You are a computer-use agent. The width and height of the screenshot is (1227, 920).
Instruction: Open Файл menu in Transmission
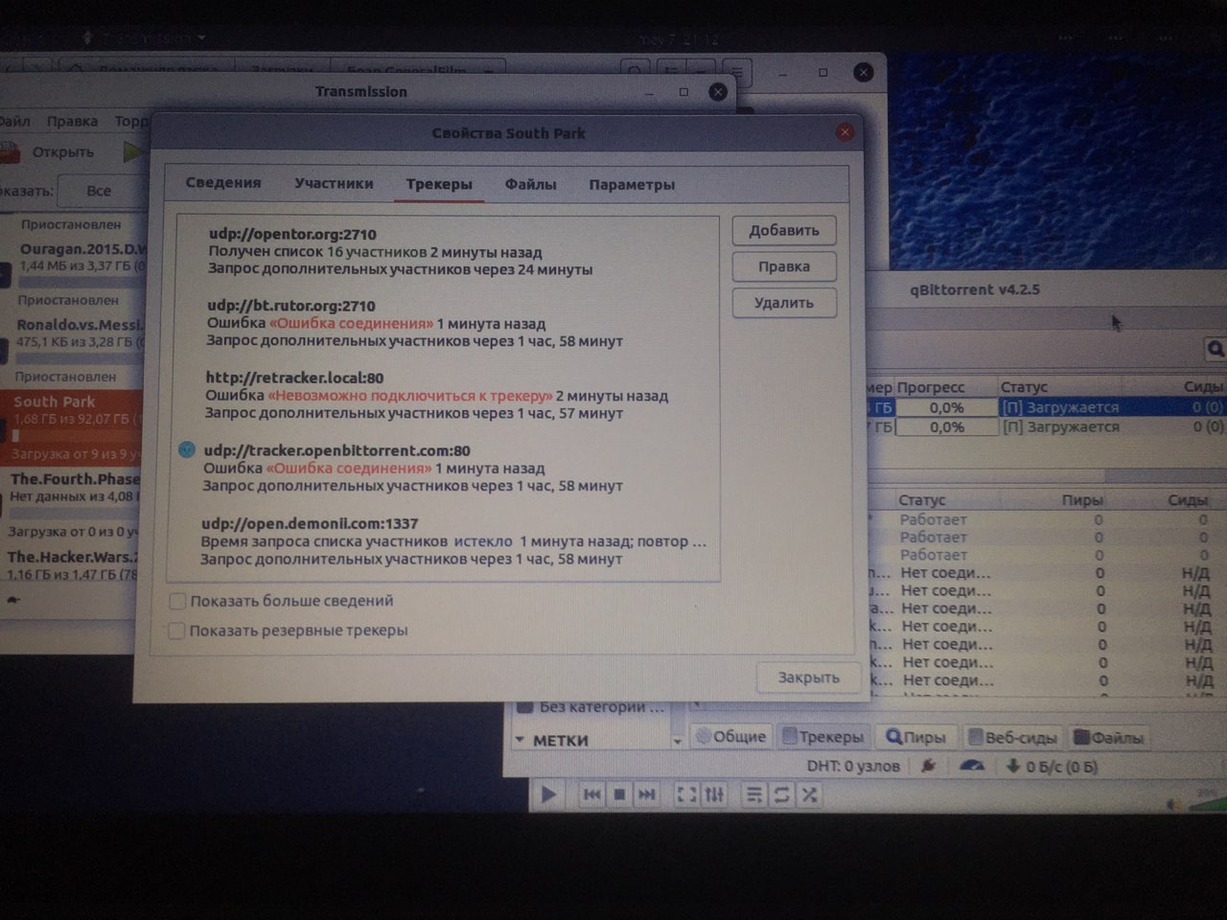14,122
